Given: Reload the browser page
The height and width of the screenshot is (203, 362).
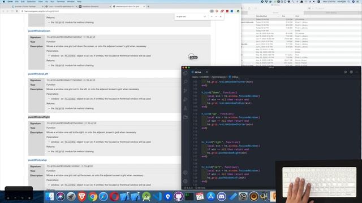Looking at the screenshot, I should pyautogui.click(x=12, y=11).
